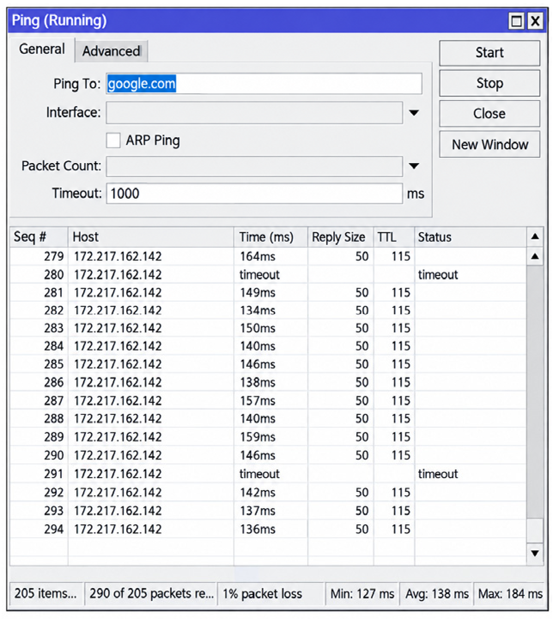This screenshot has width=556, height=619.
Task: Select row with Seq # 279
Action: click(x=268, y=257)
